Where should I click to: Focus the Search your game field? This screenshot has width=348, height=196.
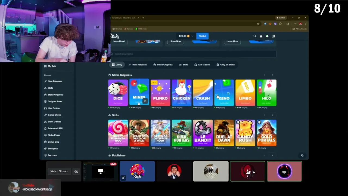tap(193, 54)
